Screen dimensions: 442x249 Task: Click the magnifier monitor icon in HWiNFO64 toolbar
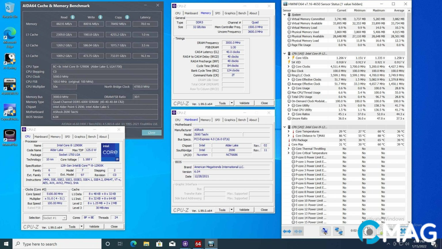point(325,231)
